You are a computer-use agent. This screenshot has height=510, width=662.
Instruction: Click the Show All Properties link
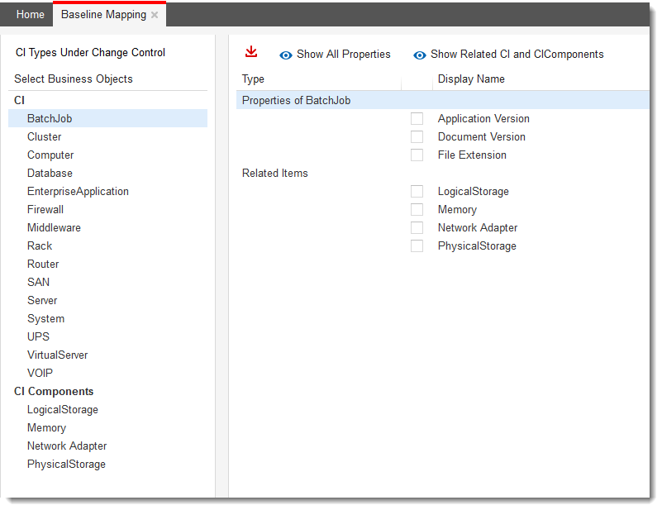[x=343, y=55]
